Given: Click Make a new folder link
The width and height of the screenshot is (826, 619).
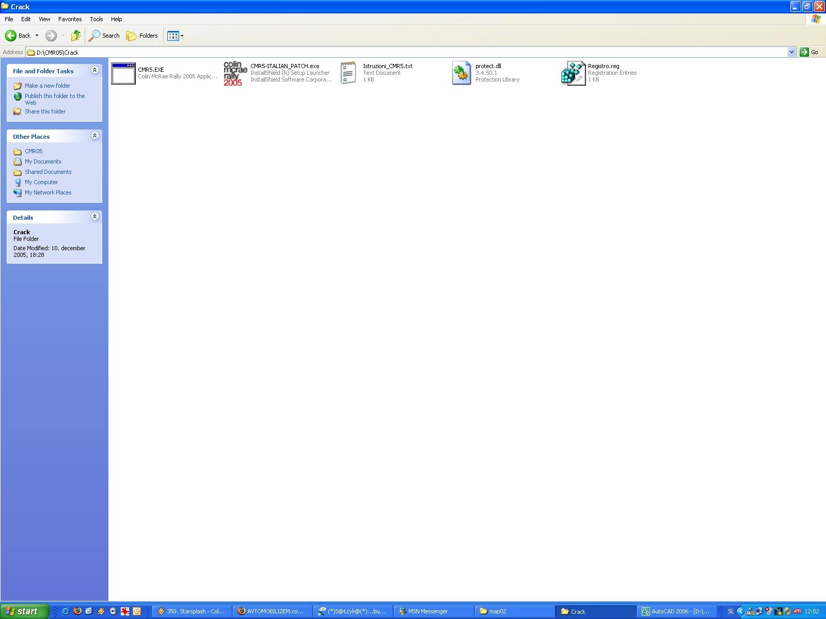Looking at the screenshot, I should pos(47,86).
